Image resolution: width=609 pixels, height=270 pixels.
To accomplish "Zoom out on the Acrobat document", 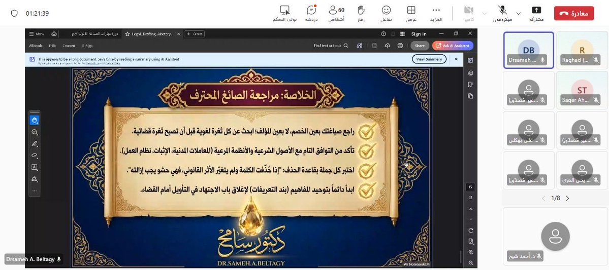I will (471, 263).
